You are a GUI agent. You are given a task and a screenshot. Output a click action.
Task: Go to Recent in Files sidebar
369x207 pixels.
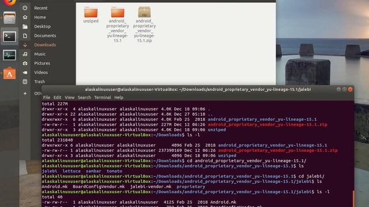click(x=41, y=8)
